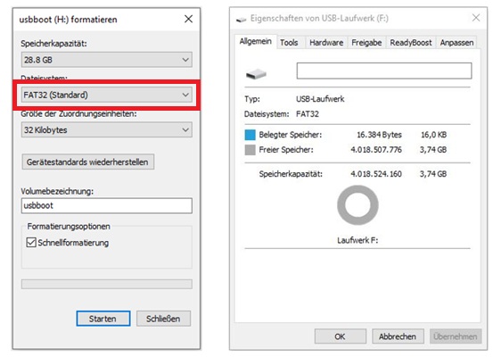Click the Starten button
This screenshot has width=493, height=357.
103,319
